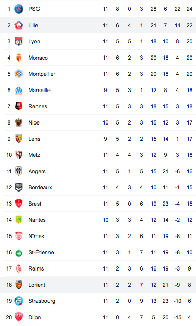Viewport: 196px width, 326px height.
Task: Click the Nice club crest icon
Action: 19,122
